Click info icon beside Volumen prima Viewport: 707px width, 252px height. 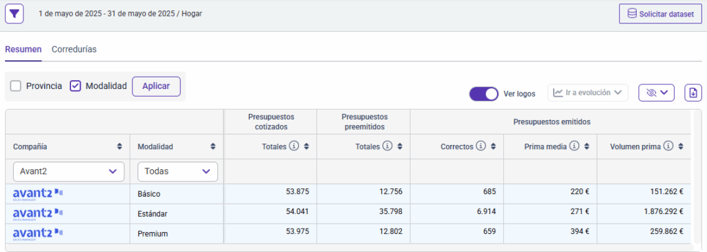[x=668, y=146]
